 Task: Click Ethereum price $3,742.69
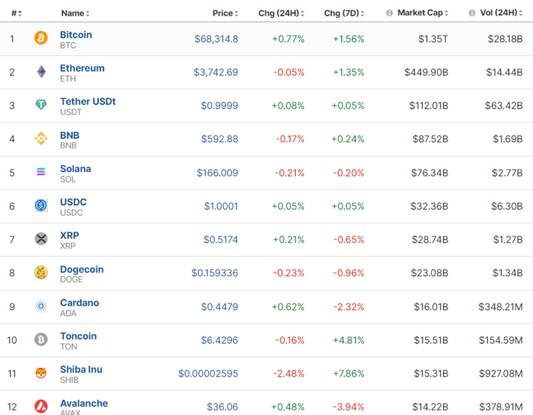pyautogui.click(x=216, y=72)
